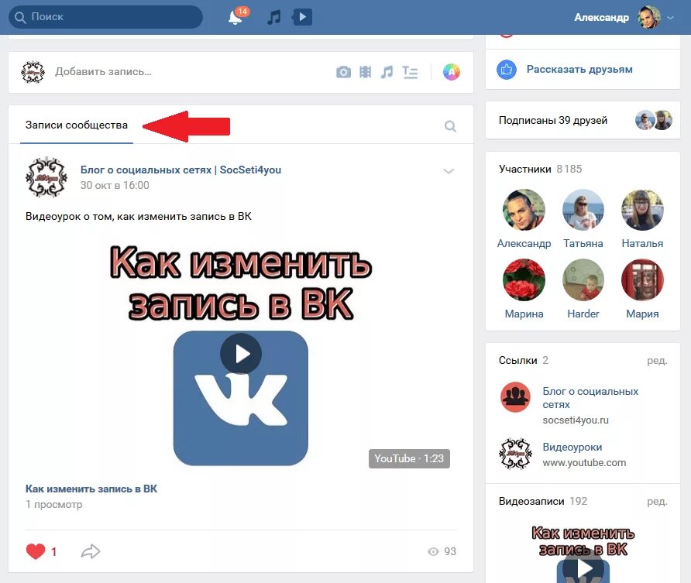
Task: Click the YouTube 1:23 duration badge
Action: 409,459
